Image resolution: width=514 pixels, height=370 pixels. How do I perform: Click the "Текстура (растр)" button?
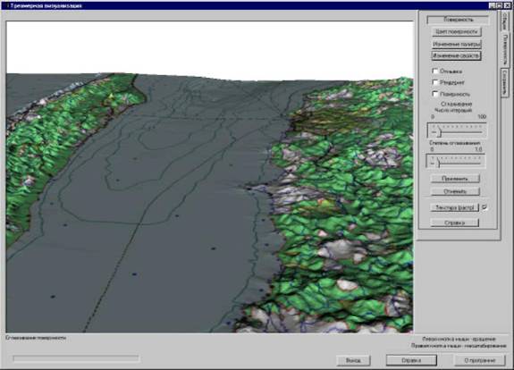point(455,207)
